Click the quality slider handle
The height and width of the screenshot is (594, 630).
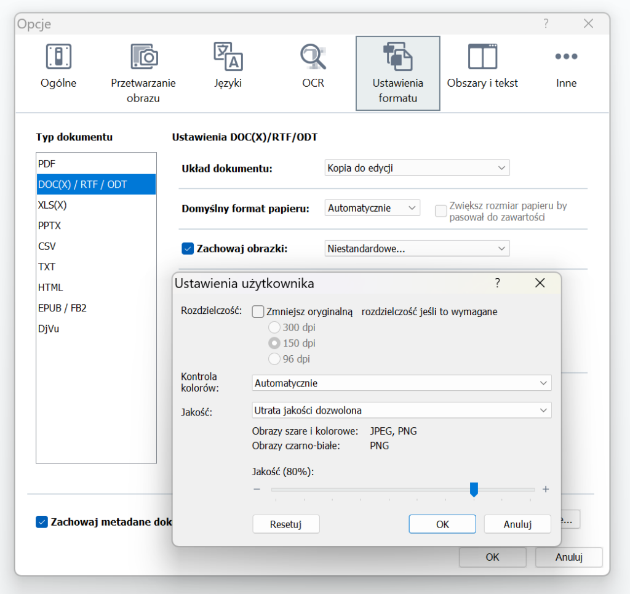474,489
